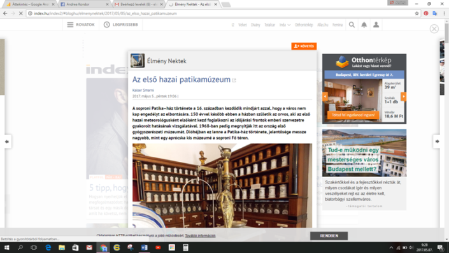The width and height of the screenshot is (449, 253).
Task: Click the pharmacy museum photo in the article
Action: [222, 185]
